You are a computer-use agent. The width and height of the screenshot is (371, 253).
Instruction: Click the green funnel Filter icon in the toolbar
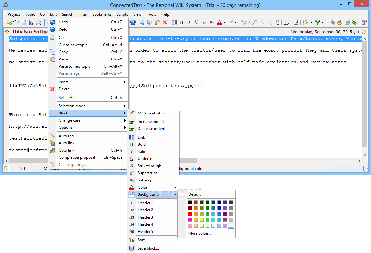click(x=317, y=22)
